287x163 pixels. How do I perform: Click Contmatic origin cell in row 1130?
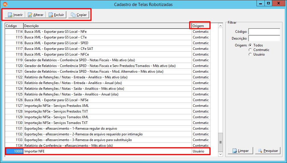(201, 123)
